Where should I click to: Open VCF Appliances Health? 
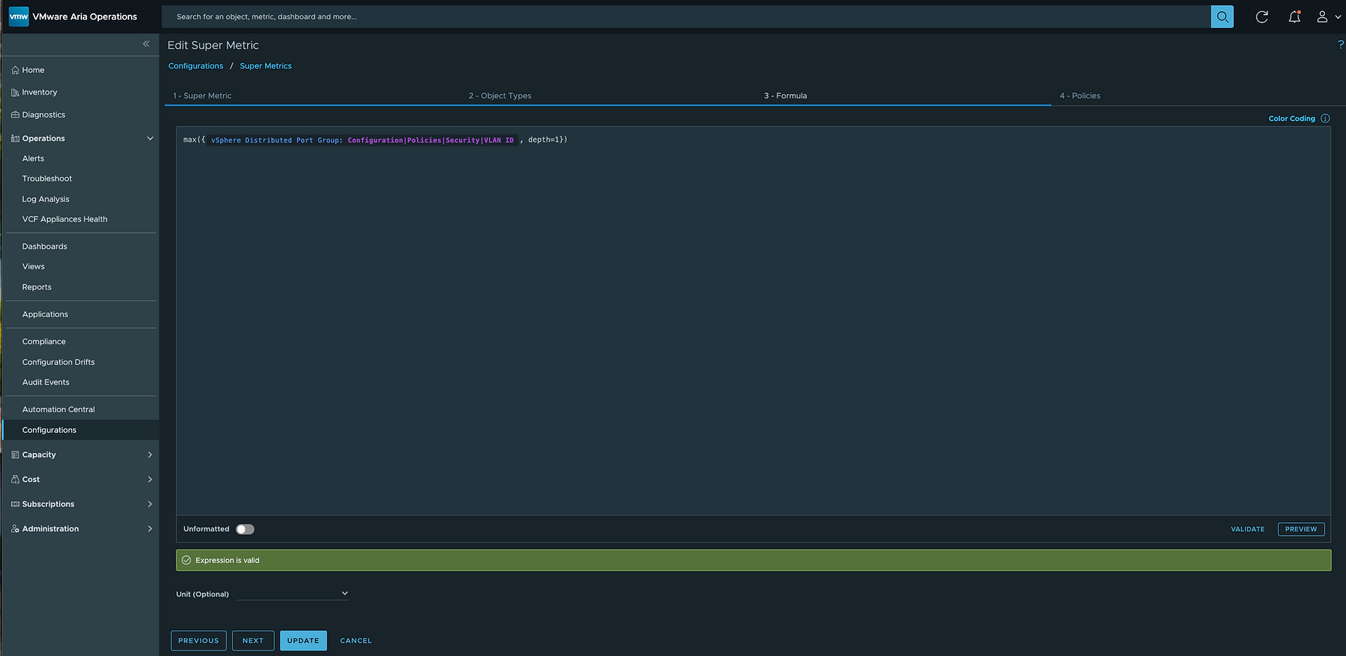(x=65, y=219)
